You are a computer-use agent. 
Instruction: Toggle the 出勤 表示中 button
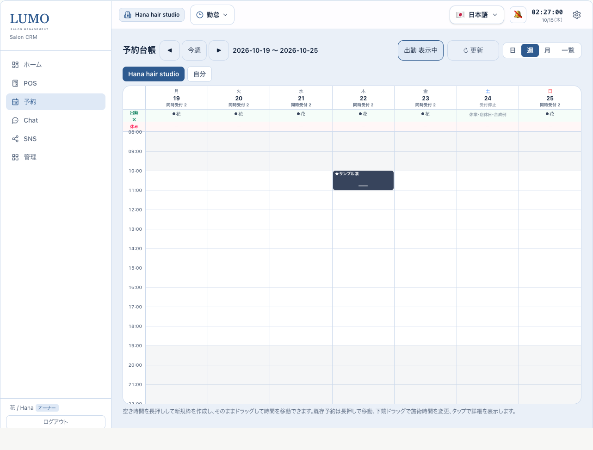pyautogui.click(x=420, y=50)
